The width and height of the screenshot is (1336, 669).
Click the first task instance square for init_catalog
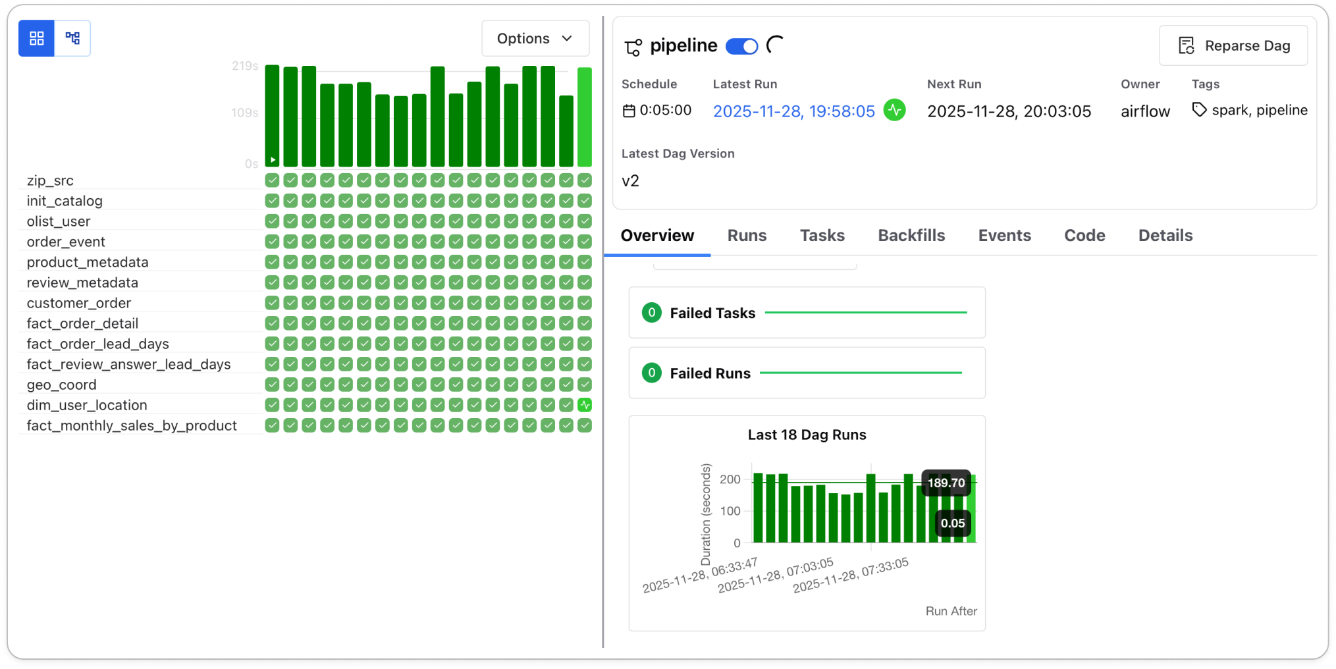(272, 201)
